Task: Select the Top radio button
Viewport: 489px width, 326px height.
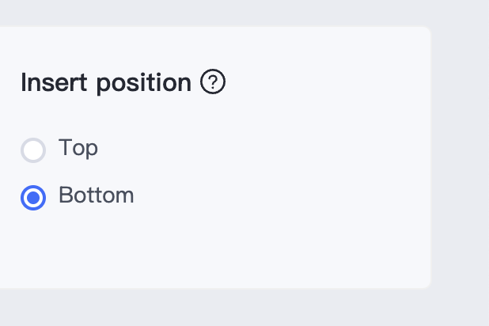Action: click(x=33, y=150)
